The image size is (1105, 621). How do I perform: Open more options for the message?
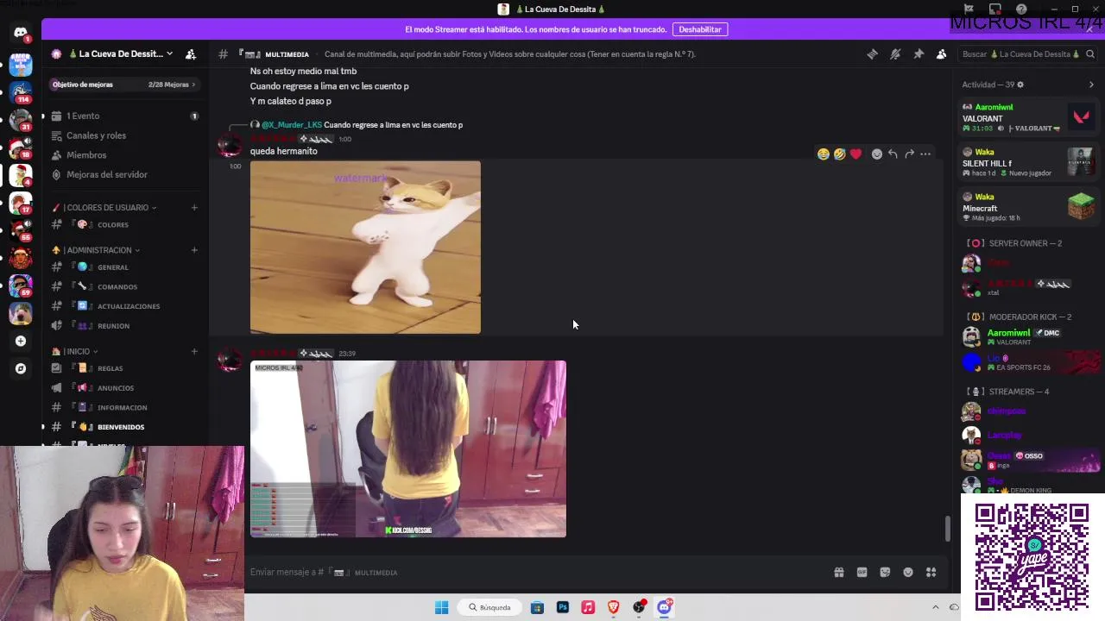coord(925,154)
